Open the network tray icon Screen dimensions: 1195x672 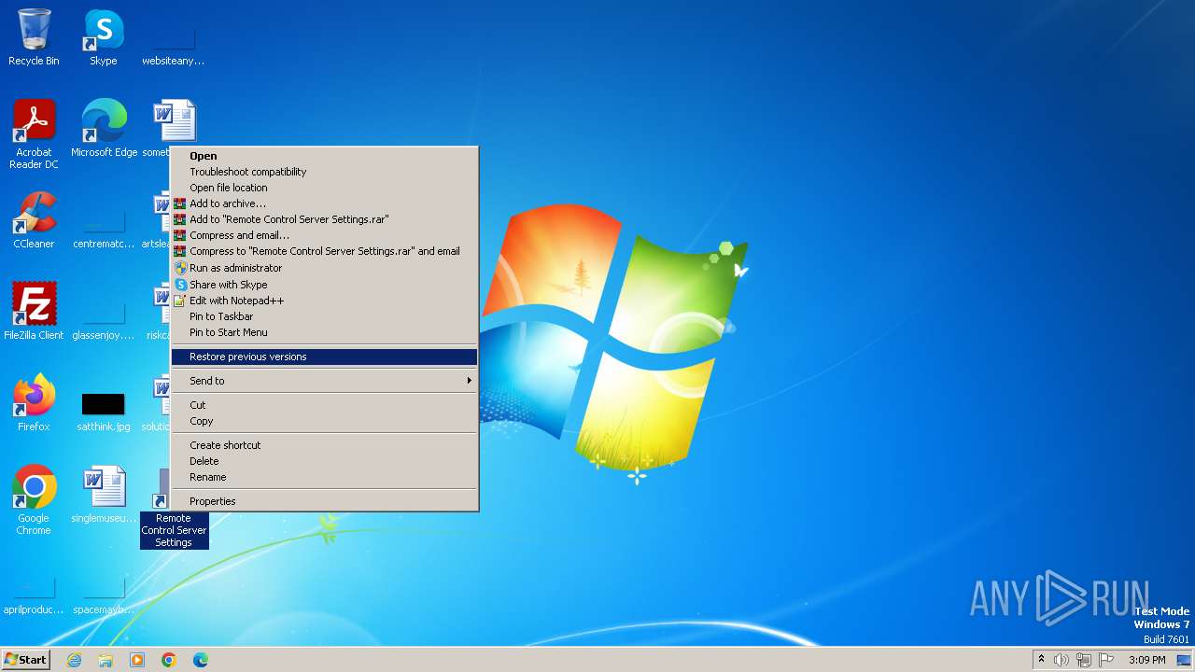[x=1084, y=660]
